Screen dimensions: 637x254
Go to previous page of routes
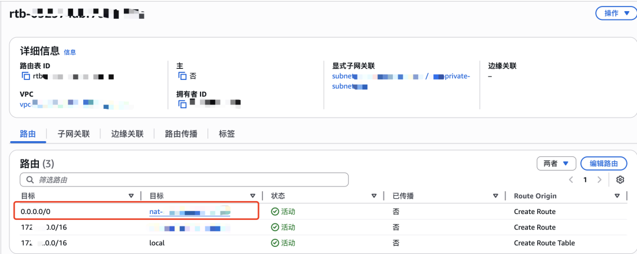571,180
